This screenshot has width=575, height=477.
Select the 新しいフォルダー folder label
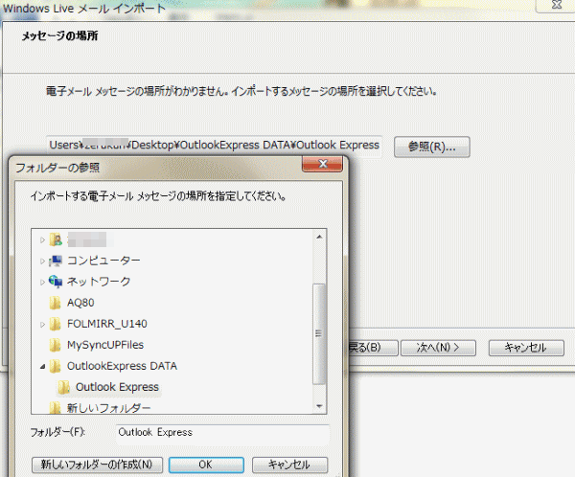[x=108, y=408]
